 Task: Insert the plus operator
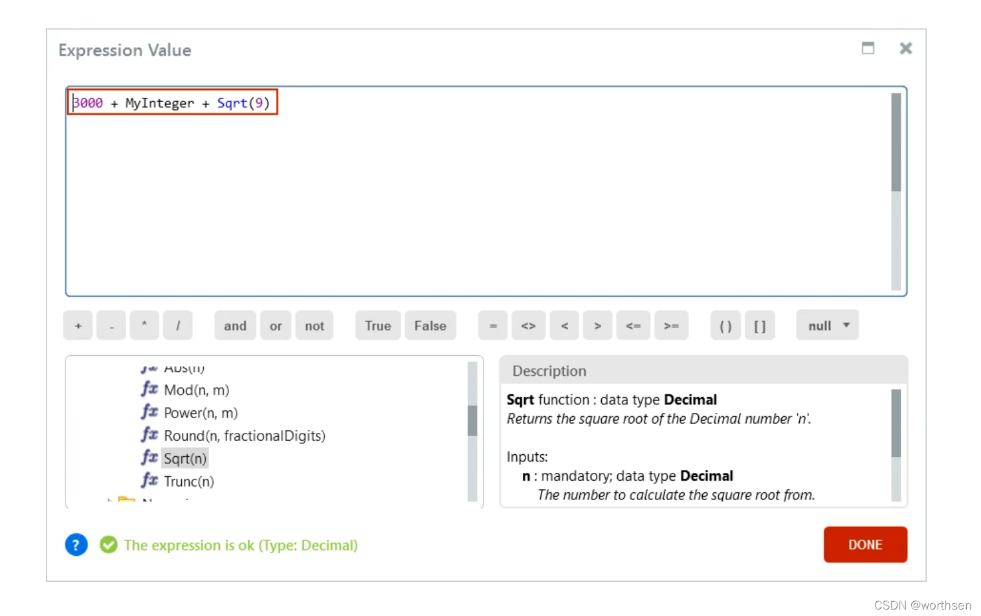[78, 325]
